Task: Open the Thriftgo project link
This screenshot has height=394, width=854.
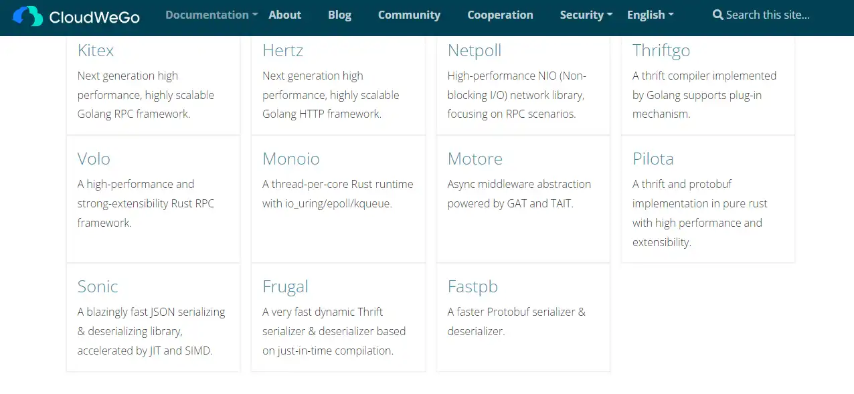Action: click(661, 51)
